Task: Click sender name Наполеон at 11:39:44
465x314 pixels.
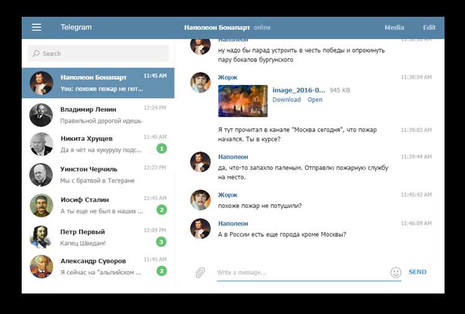Action: click(233, 157)
